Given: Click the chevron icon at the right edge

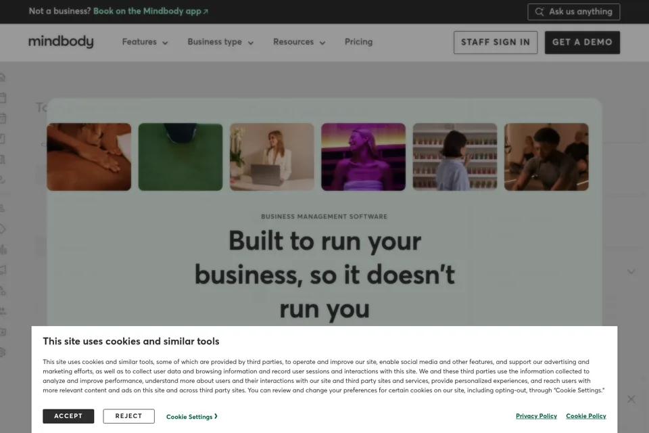Looking at the screenshot, I should [631, 272].
